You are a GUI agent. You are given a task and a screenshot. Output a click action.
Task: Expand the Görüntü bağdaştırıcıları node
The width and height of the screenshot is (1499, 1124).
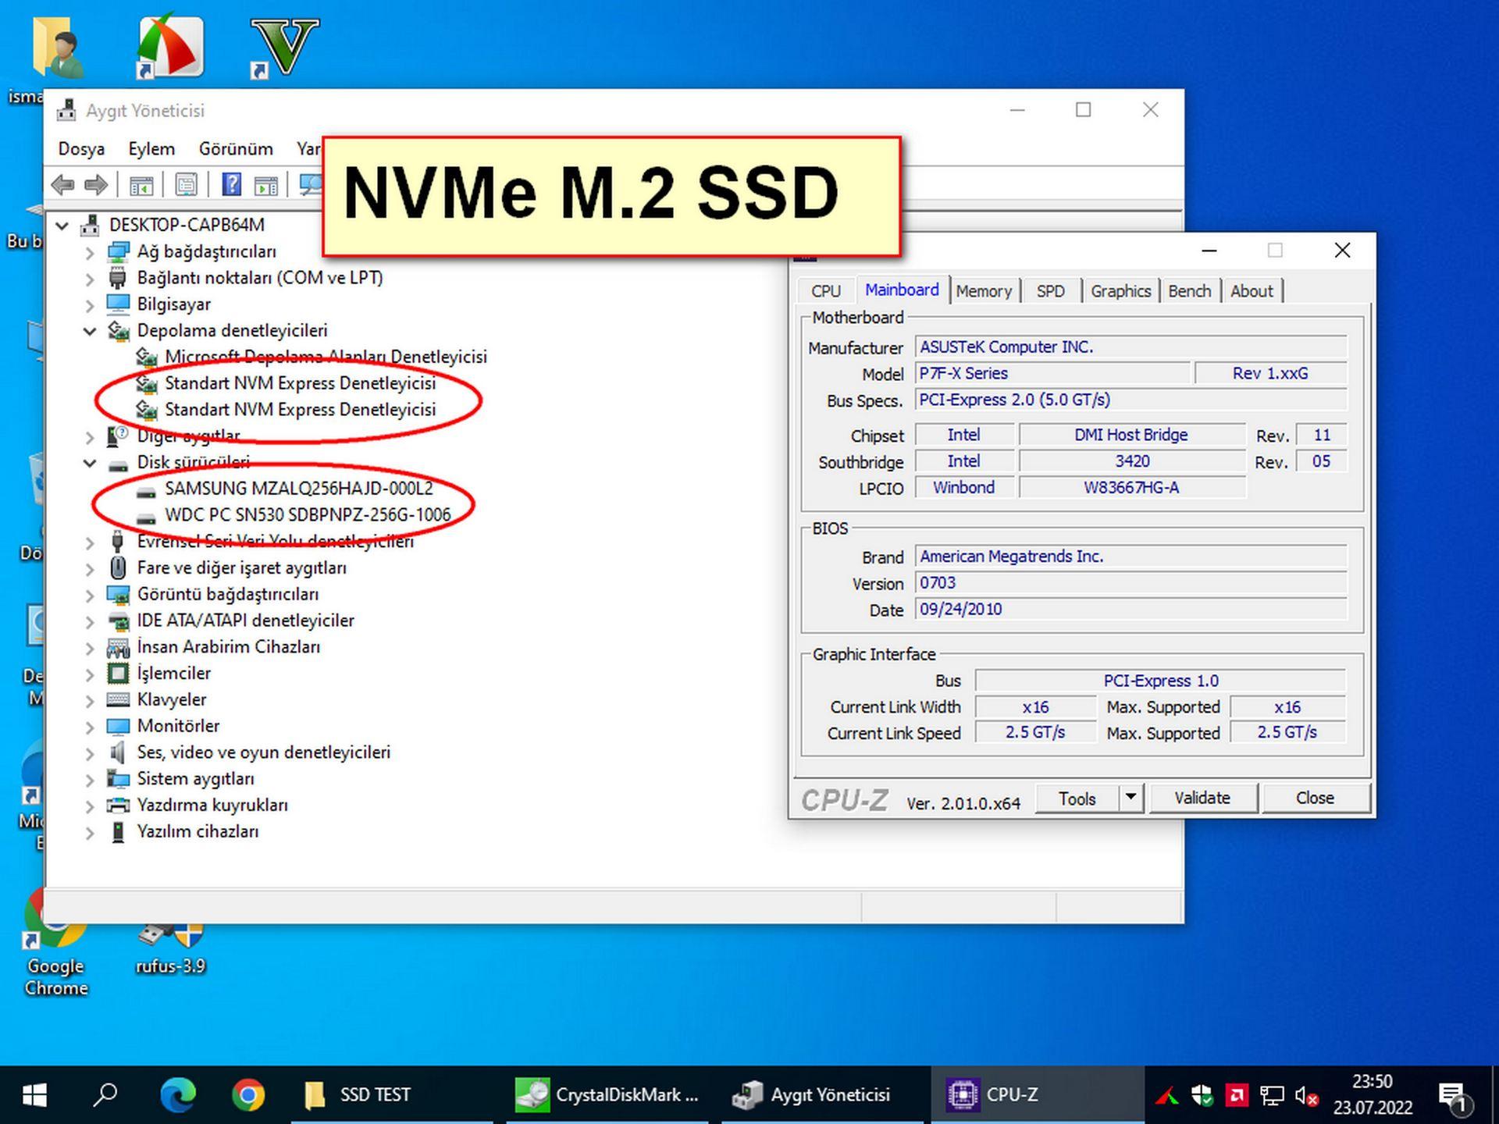point(90,595)
